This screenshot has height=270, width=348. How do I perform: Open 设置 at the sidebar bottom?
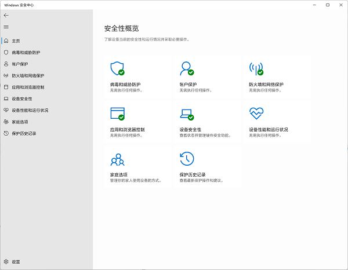coord(16,262)
